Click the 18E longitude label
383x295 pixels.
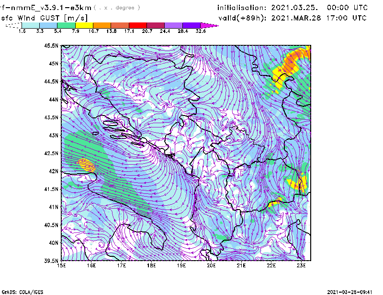151,265
